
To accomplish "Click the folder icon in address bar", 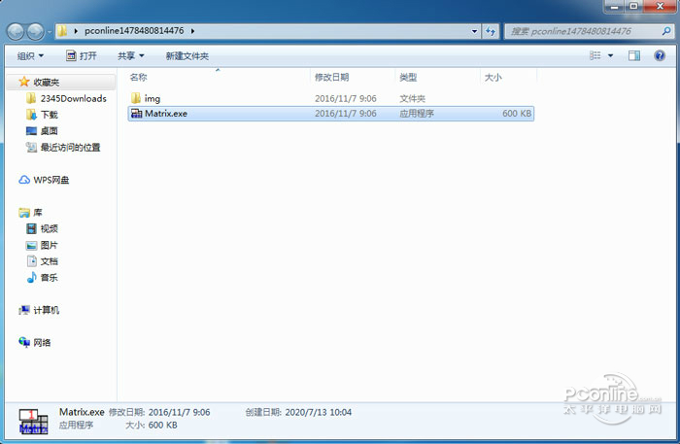I will (63, 31).
